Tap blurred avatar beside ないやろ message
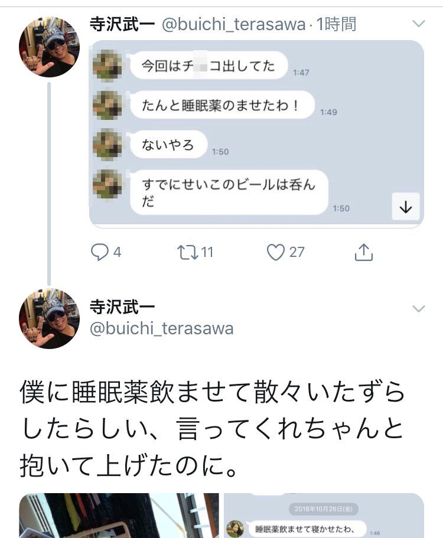This screenshot has width=443, height=538. tap(108, 145)
